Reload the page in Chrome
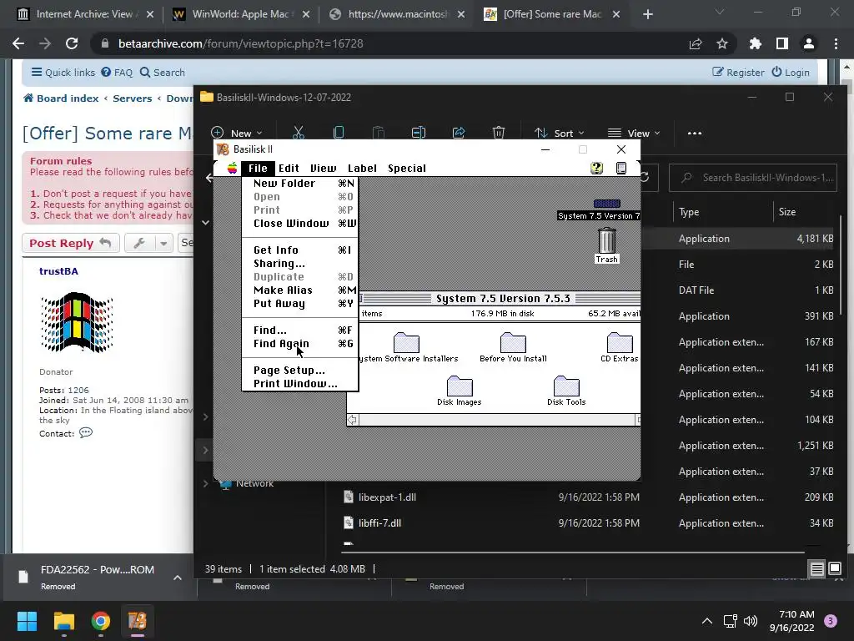The width and height of the screenshot is (854, 641). [x=72, y=43]
